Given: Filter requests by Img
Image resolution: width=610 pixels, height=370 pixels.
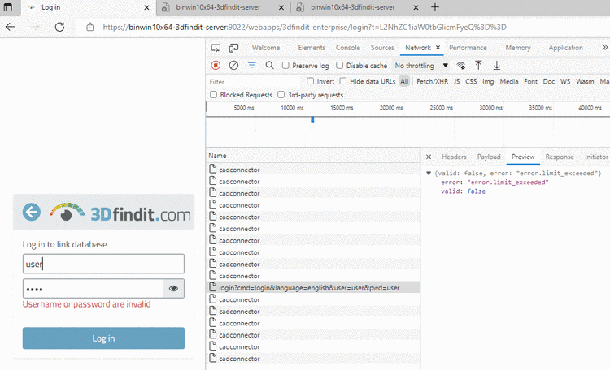Looking at the screenshot, I should (x=488, y=81).
